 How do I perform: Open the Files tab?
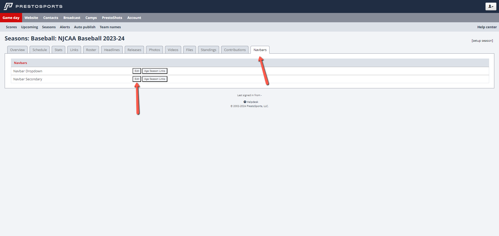189,50
